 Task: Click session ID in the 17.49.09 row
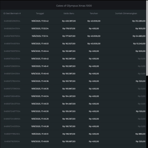pos(12,141)
